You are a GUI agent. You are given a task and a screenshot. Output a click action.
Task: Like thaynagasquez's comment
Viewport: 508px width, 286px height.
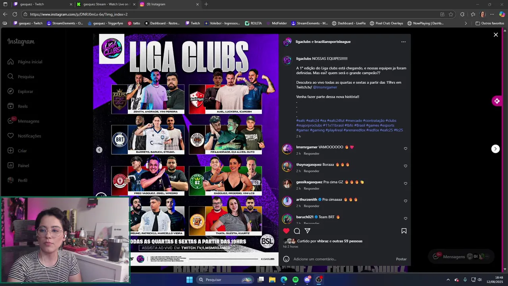click(406, 166)
